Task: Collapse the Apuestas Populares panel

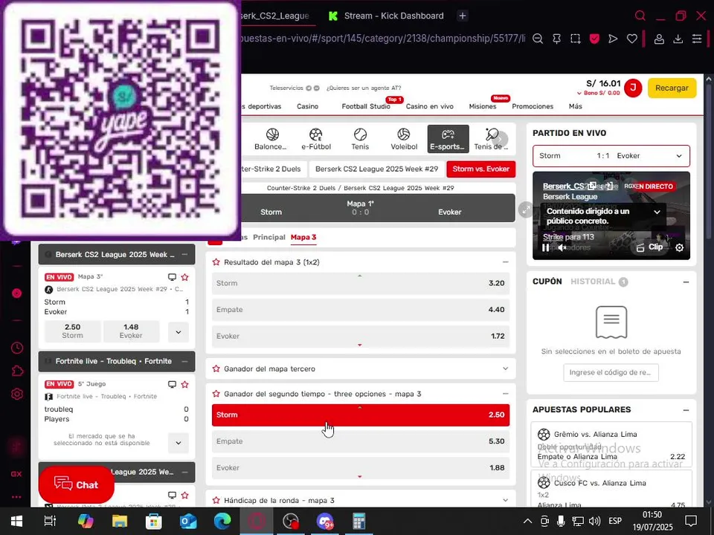Action: pyautogui.click(x=686, y=410)
